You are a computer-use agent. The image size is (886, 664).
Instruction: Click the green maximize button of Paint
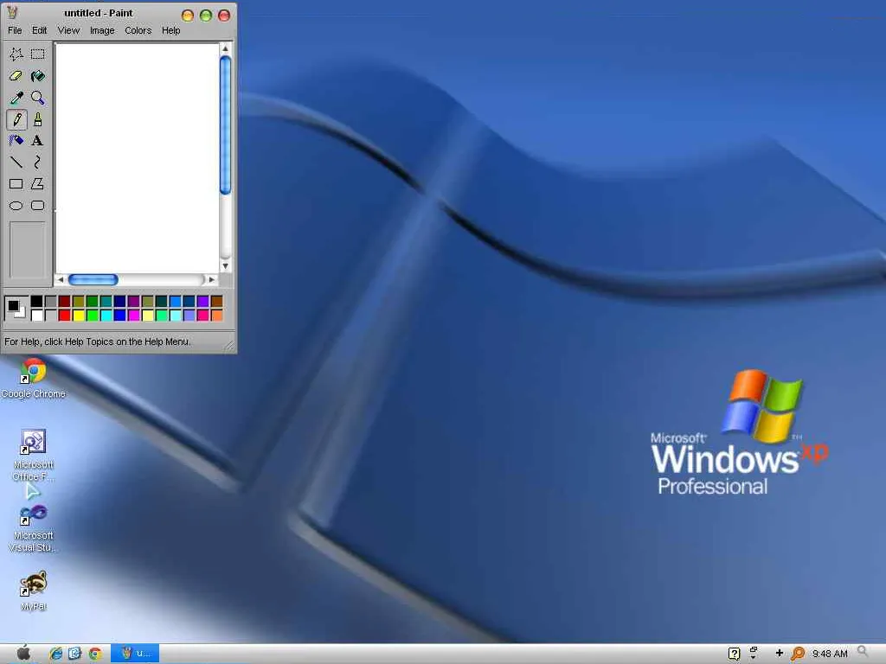pos(206,16)
